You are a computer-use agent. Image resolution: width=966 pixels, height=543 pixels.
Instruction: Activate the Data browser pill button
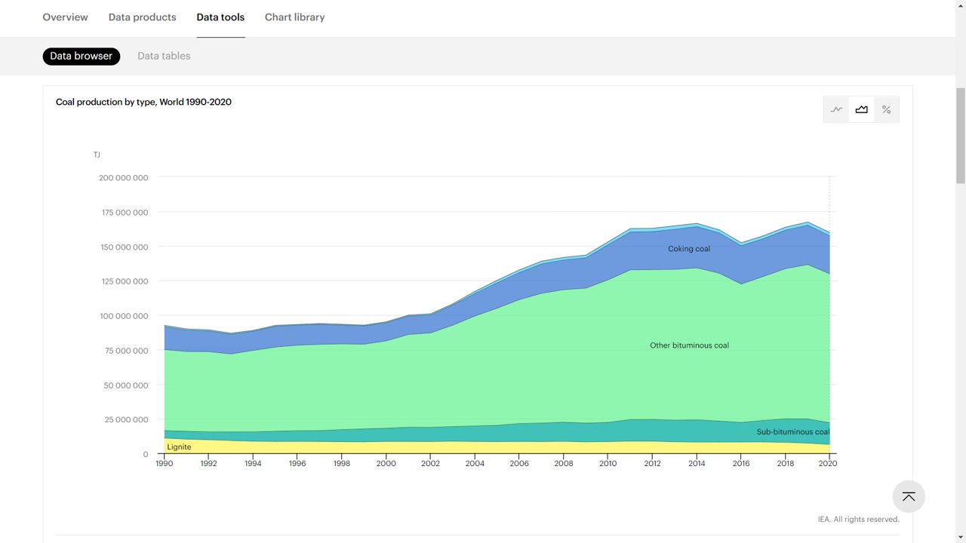coord(82,56)
